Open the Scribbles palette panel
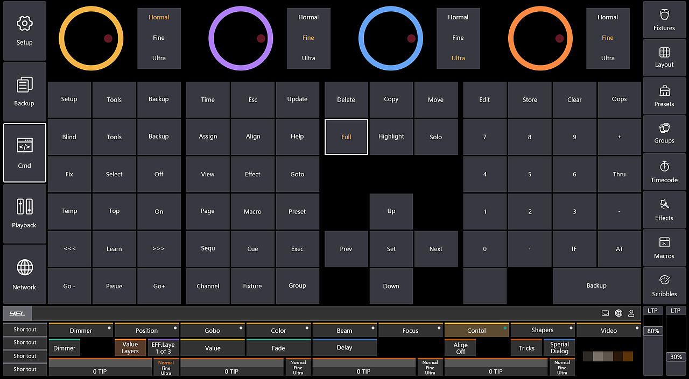689x379 pixels. tap(664, 286)
